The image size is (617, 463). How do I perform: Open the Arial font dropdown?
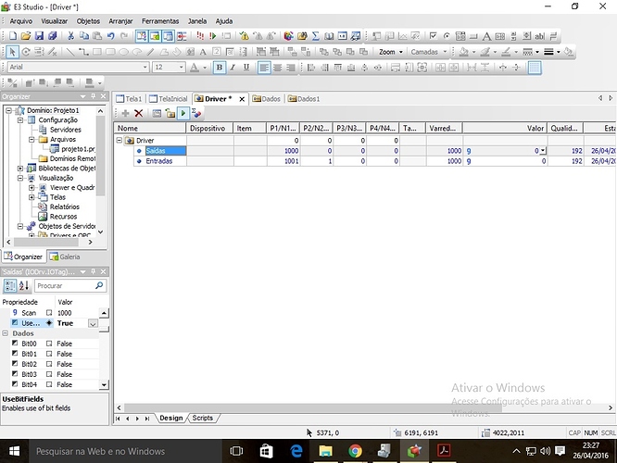tap(145, 68)
